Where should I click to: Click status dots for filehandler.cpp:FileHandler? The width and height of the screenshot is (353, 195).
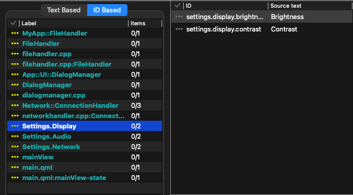click(x=15, y=64)
